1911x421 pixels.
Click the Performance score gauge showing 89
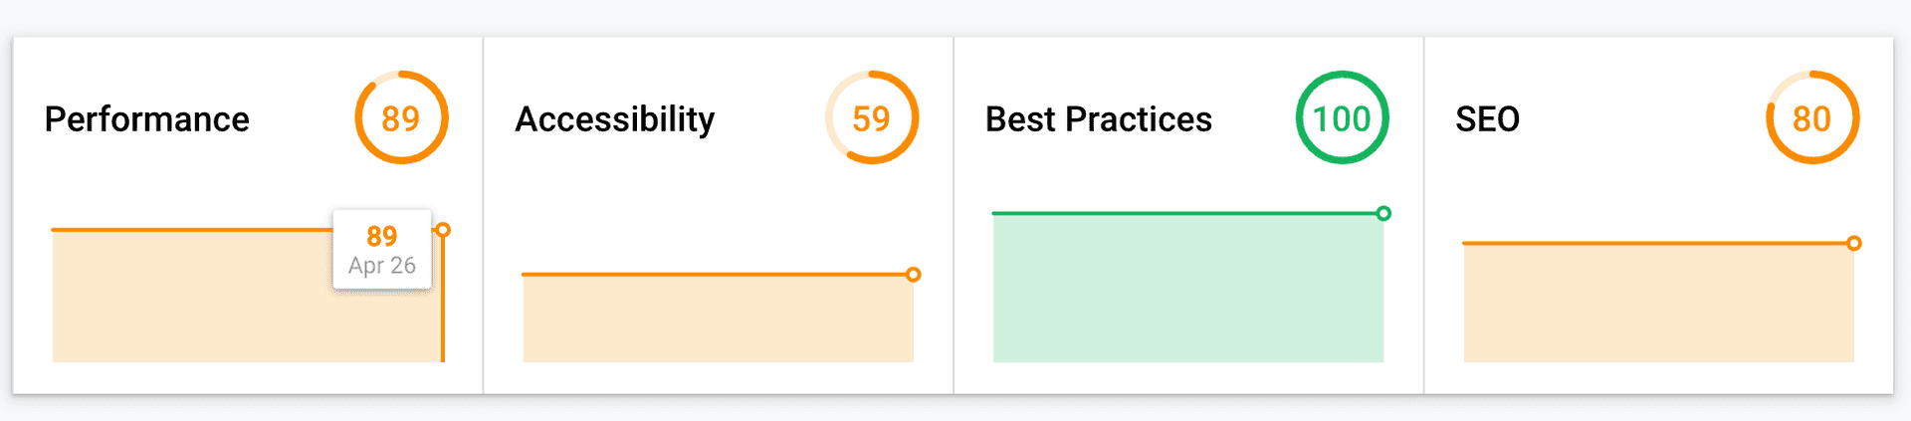(x=401, y=117)
